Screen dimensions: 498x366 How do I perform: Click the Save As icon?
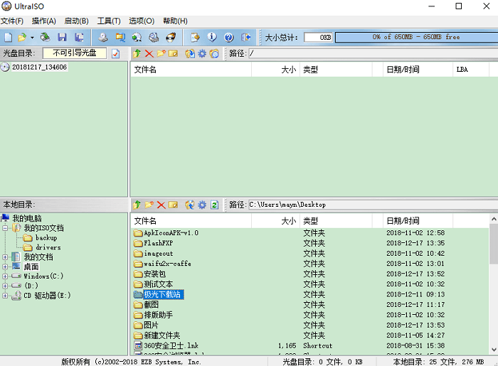(x=79, y=38)
